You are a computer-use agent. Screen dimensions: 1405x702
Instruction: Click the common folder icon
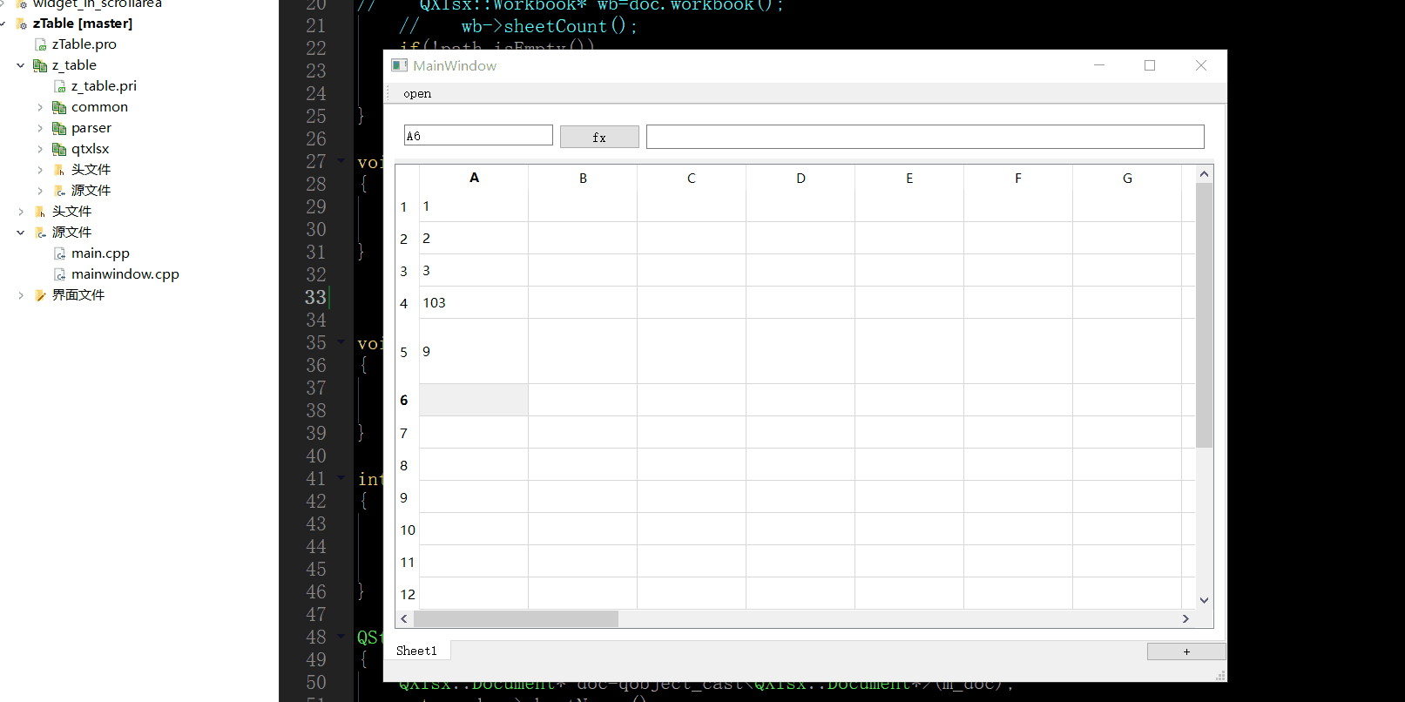coord(59,107)
